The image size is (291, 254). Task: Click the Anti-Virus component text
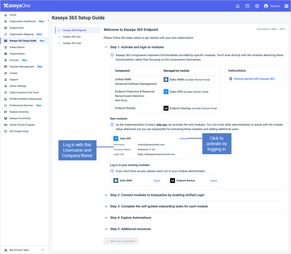coord(121,100)
